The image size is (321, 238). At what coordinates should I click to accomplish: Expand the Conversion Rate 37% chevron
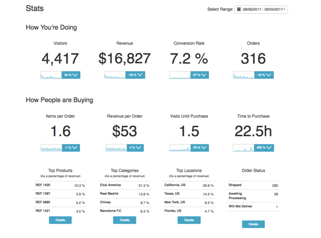point(200,75)
